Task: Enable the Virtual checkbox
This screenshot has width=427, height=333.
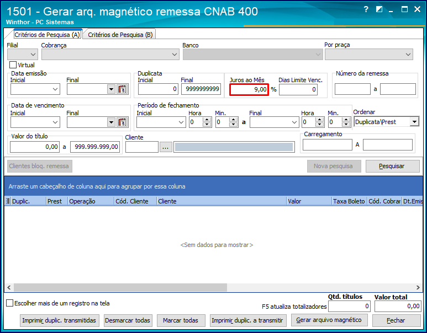Action: tap(13, 65)
